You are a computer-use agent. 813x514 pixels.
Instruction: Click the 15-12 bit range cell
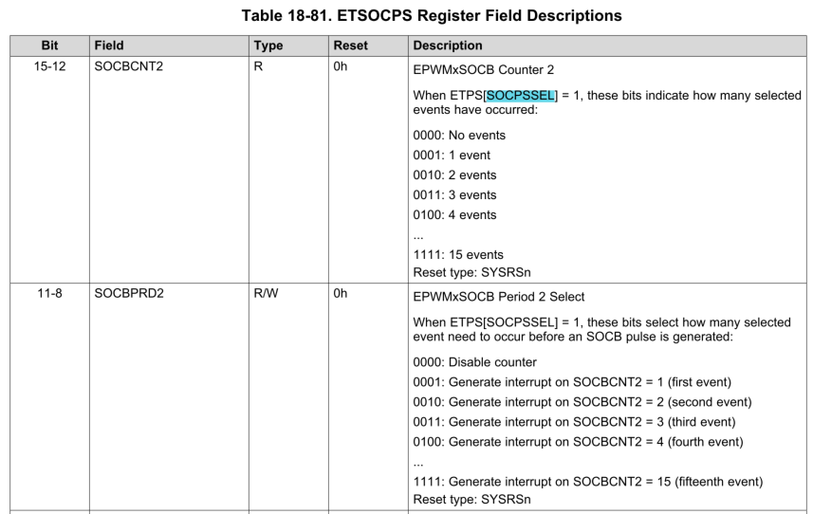[x=49, y=67]
